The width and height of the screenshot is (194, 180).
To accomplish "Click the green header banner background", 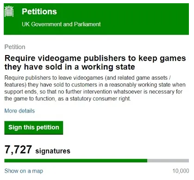I will (139, 19).
